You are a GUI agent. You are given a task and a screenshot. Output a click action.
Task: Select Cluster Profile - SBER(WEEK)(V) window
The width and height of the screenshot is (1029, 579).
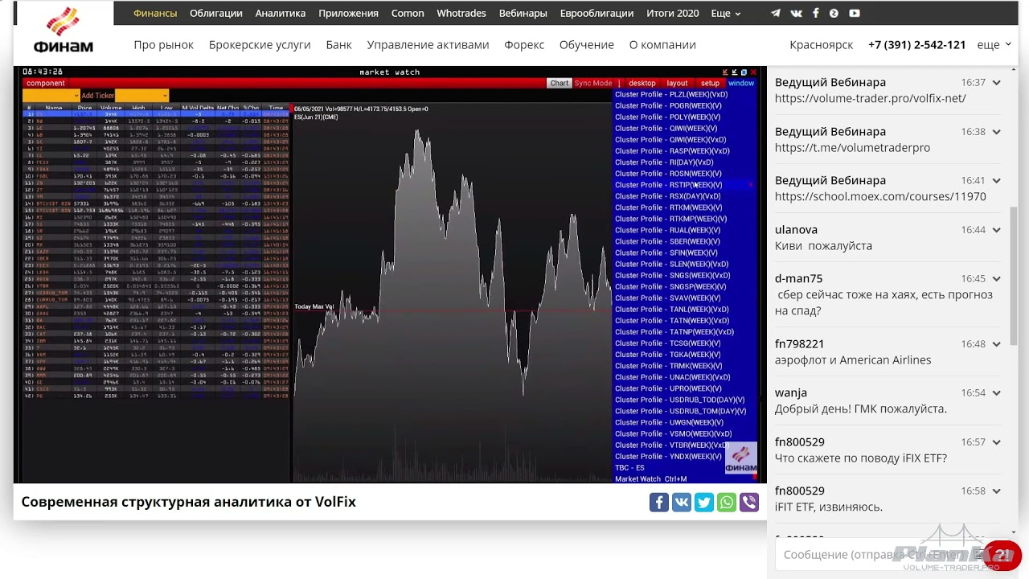pos(667,241)
